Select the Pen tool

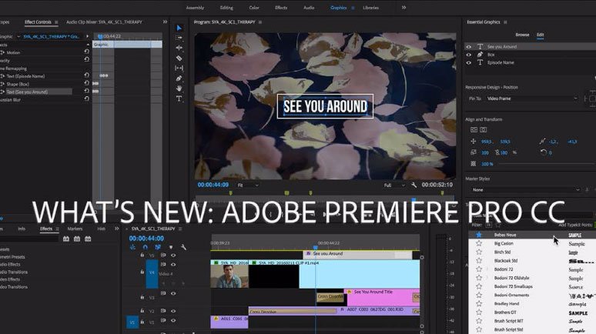(179, 78)
